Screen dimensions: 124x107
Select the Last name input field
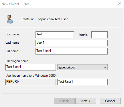pos(72,43)
